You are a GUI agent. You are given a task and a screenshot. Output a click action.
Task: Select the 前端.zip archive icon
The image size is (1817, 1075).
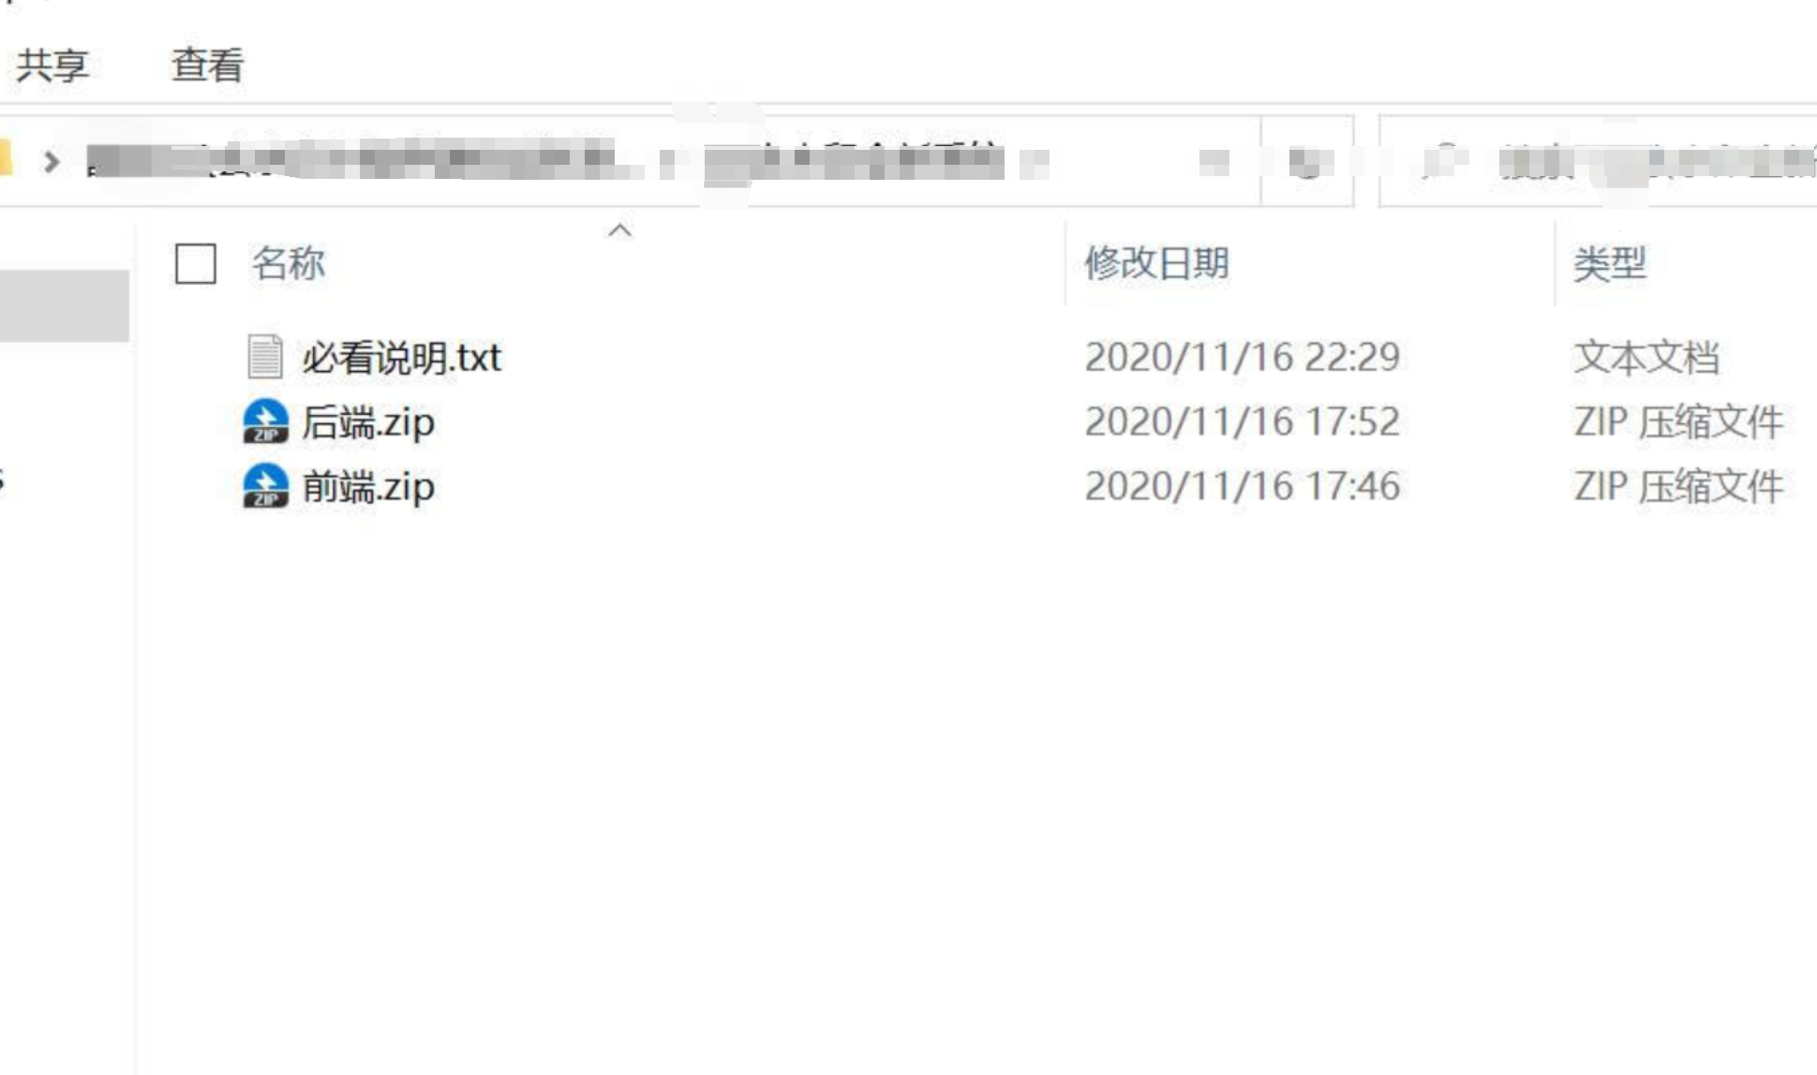(x=265, y=486)
